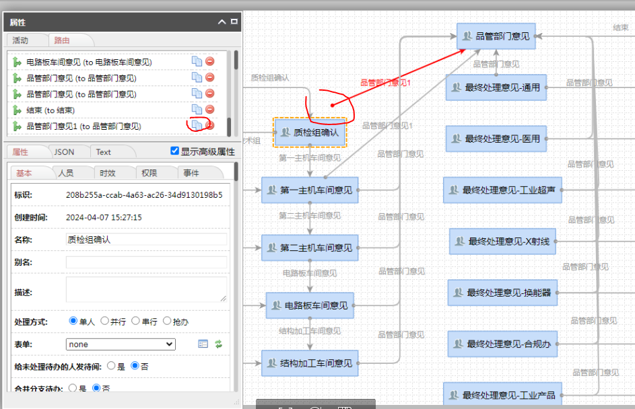Click the user icon in the 结构加工车间意见 node
This screenshot has width=635, height=409.
pyautogui.click(x=272, y=363)
